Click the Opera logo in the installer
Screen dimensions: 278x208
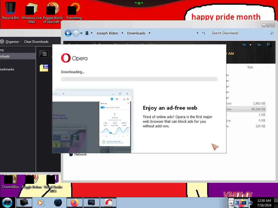coord(74,58)
